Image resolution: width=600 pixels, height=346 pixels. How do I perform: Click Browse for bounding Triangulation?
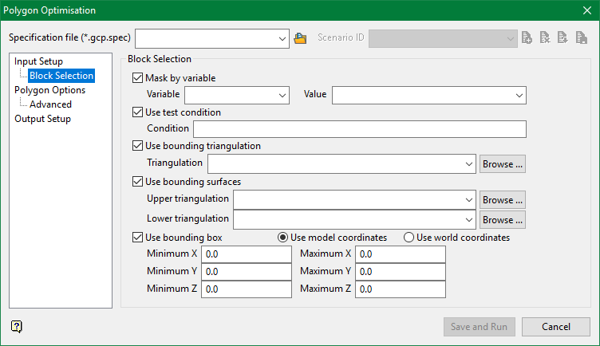tap(503, 164)
